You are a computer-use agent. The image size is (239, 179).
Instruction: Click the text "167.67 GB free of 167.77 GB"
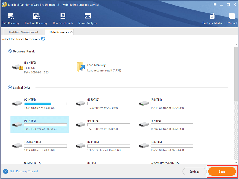tap(167, 129)
